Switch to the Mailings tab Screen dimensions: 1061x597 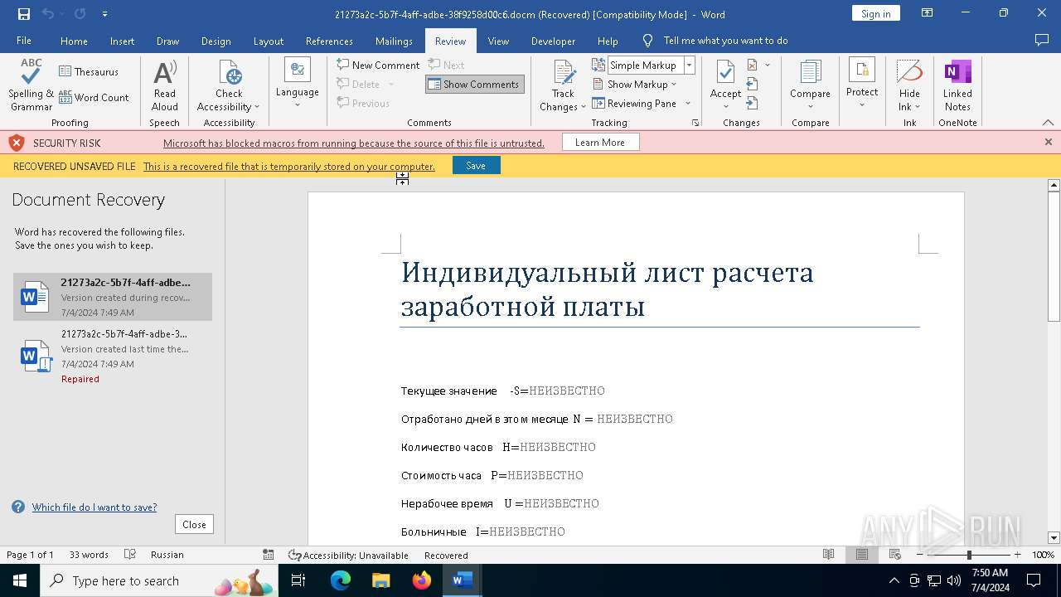(394, 41)
